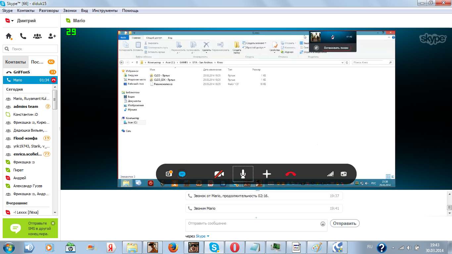Open Windows Explorer from taskbar

click(132, 247)
